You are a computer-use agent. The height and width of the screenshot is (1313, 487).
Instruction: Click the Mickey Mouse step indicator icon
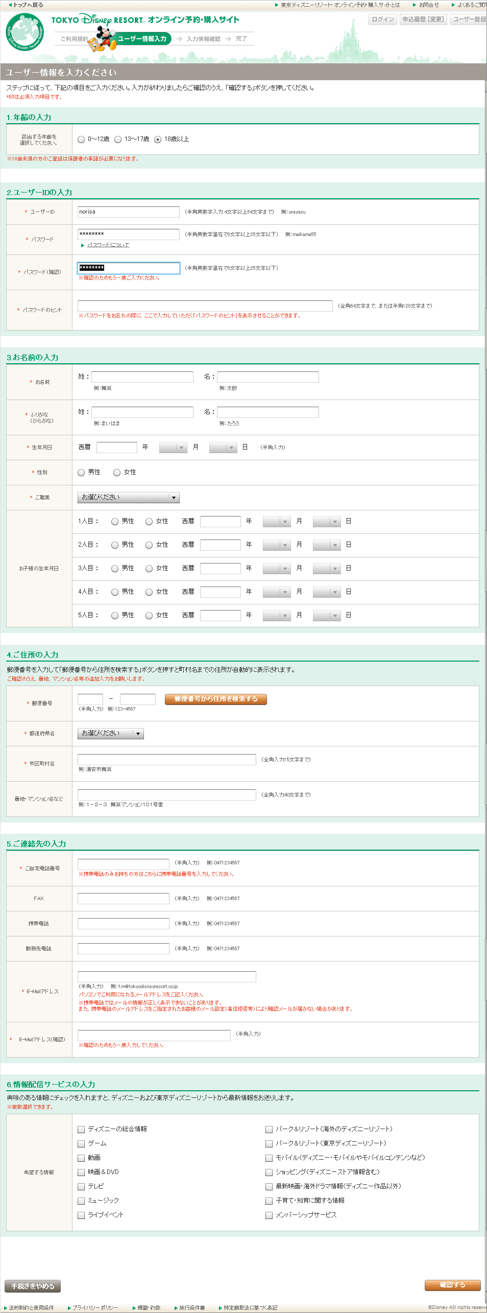click(x=103, y=38)
